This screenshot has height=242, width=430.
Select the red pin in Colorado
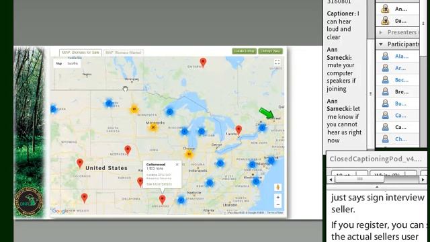point(80,163)
